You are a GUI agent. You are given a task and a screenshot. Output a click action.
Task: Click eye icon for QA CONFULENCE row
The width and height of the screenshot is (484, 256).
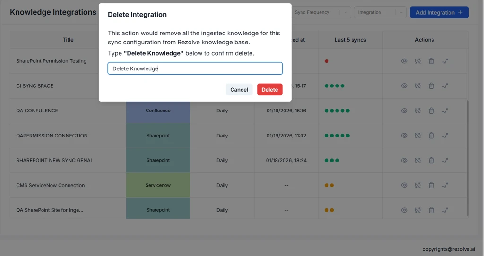point(404,111)
